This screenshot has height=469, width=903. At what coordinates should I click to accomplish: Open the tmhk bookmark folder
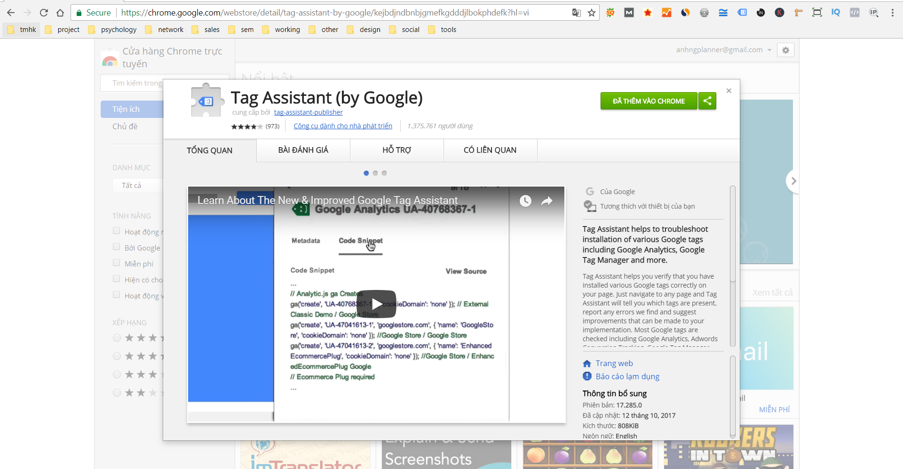pos(22,30)
